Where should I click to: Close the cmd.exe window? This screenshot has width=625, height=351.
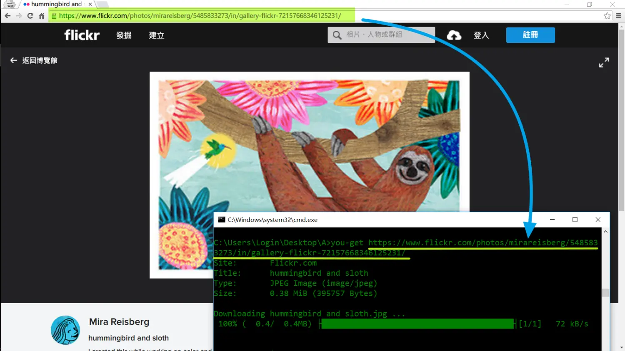(x=598, y=220)
